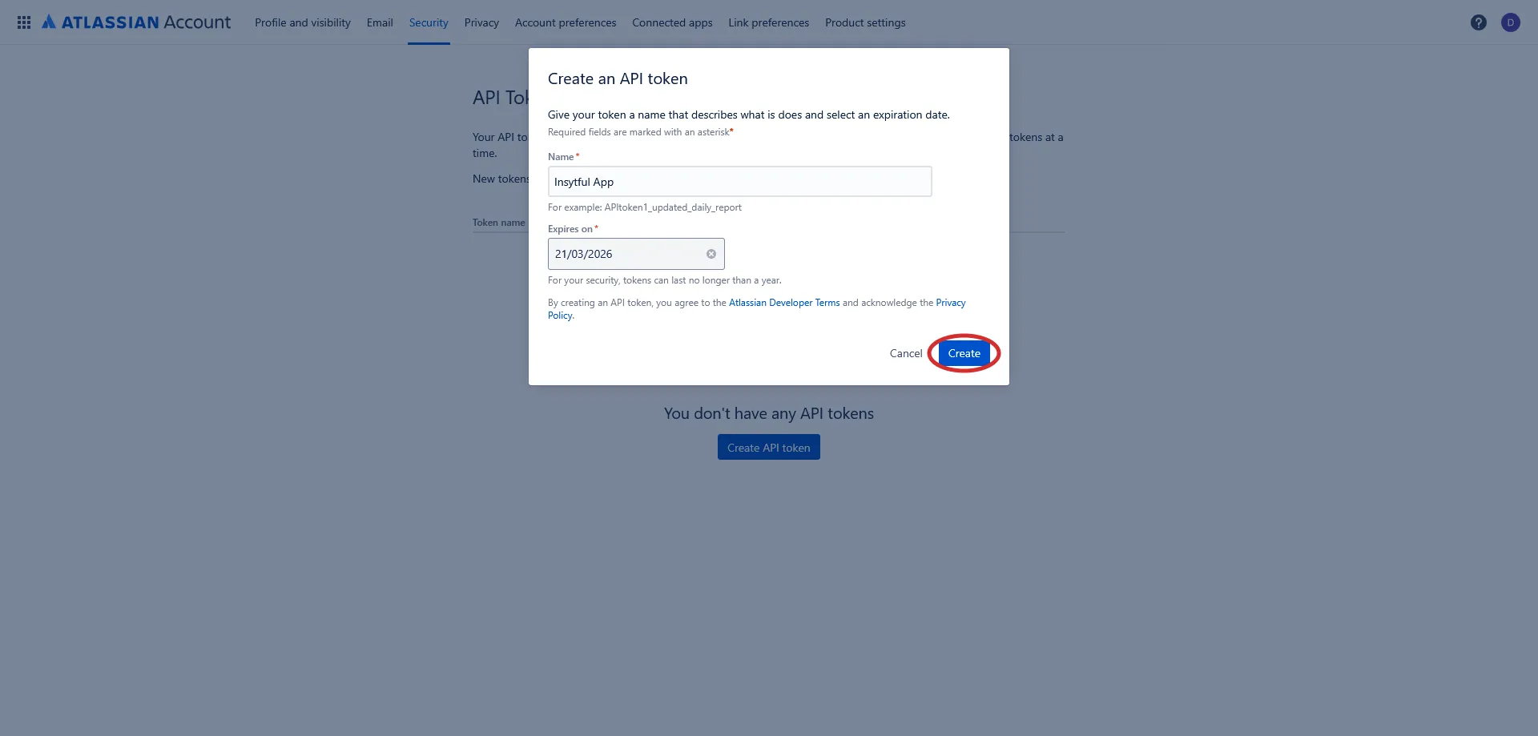Open the Connected apps tab
This screenshot has width=1538, height=736.
point(672,22)
